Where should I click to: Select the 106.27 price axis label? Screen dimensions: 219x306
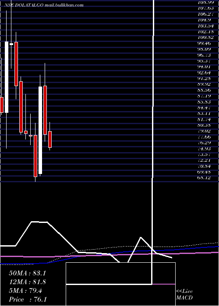tap(205, 14)
